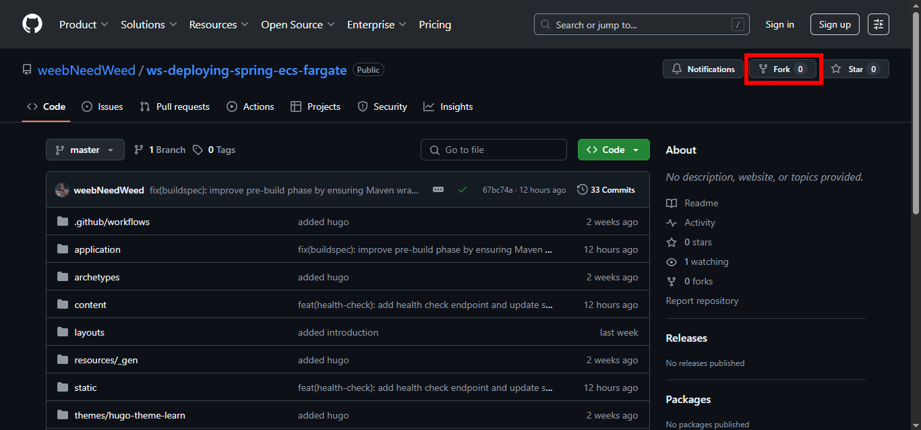Click the fork icon beside 0 forks
This screenshot has height=430, width=921.
coord(672,281)
